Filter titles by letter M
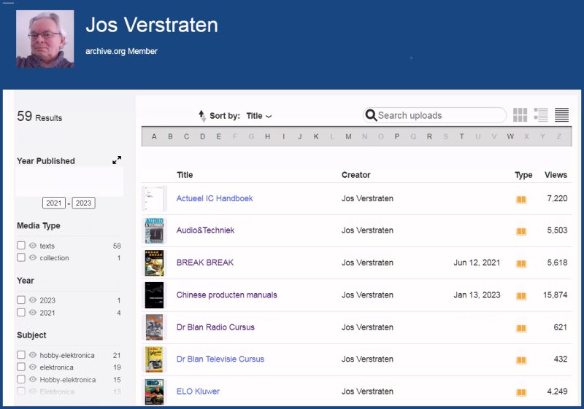Viewport: 584px width, 409px height. click(348, 136)
